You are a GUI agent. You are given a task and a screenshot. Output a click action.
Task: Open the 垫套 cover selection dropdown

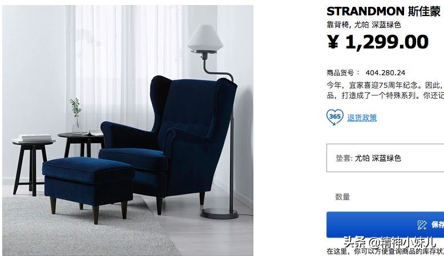point(385,158)
